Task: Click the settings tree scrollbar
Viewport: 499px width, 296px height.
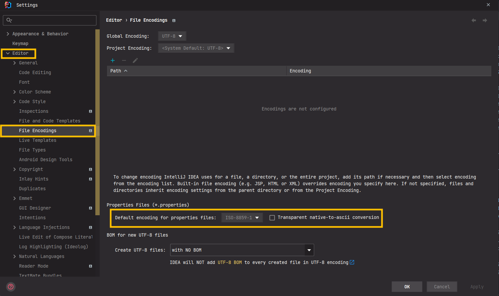Action: 97,122
